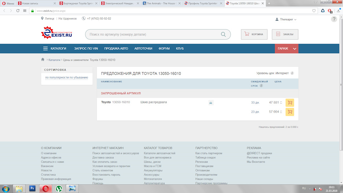Open Клуб menu item
The image size is (343, 193).
click(180, 49)
